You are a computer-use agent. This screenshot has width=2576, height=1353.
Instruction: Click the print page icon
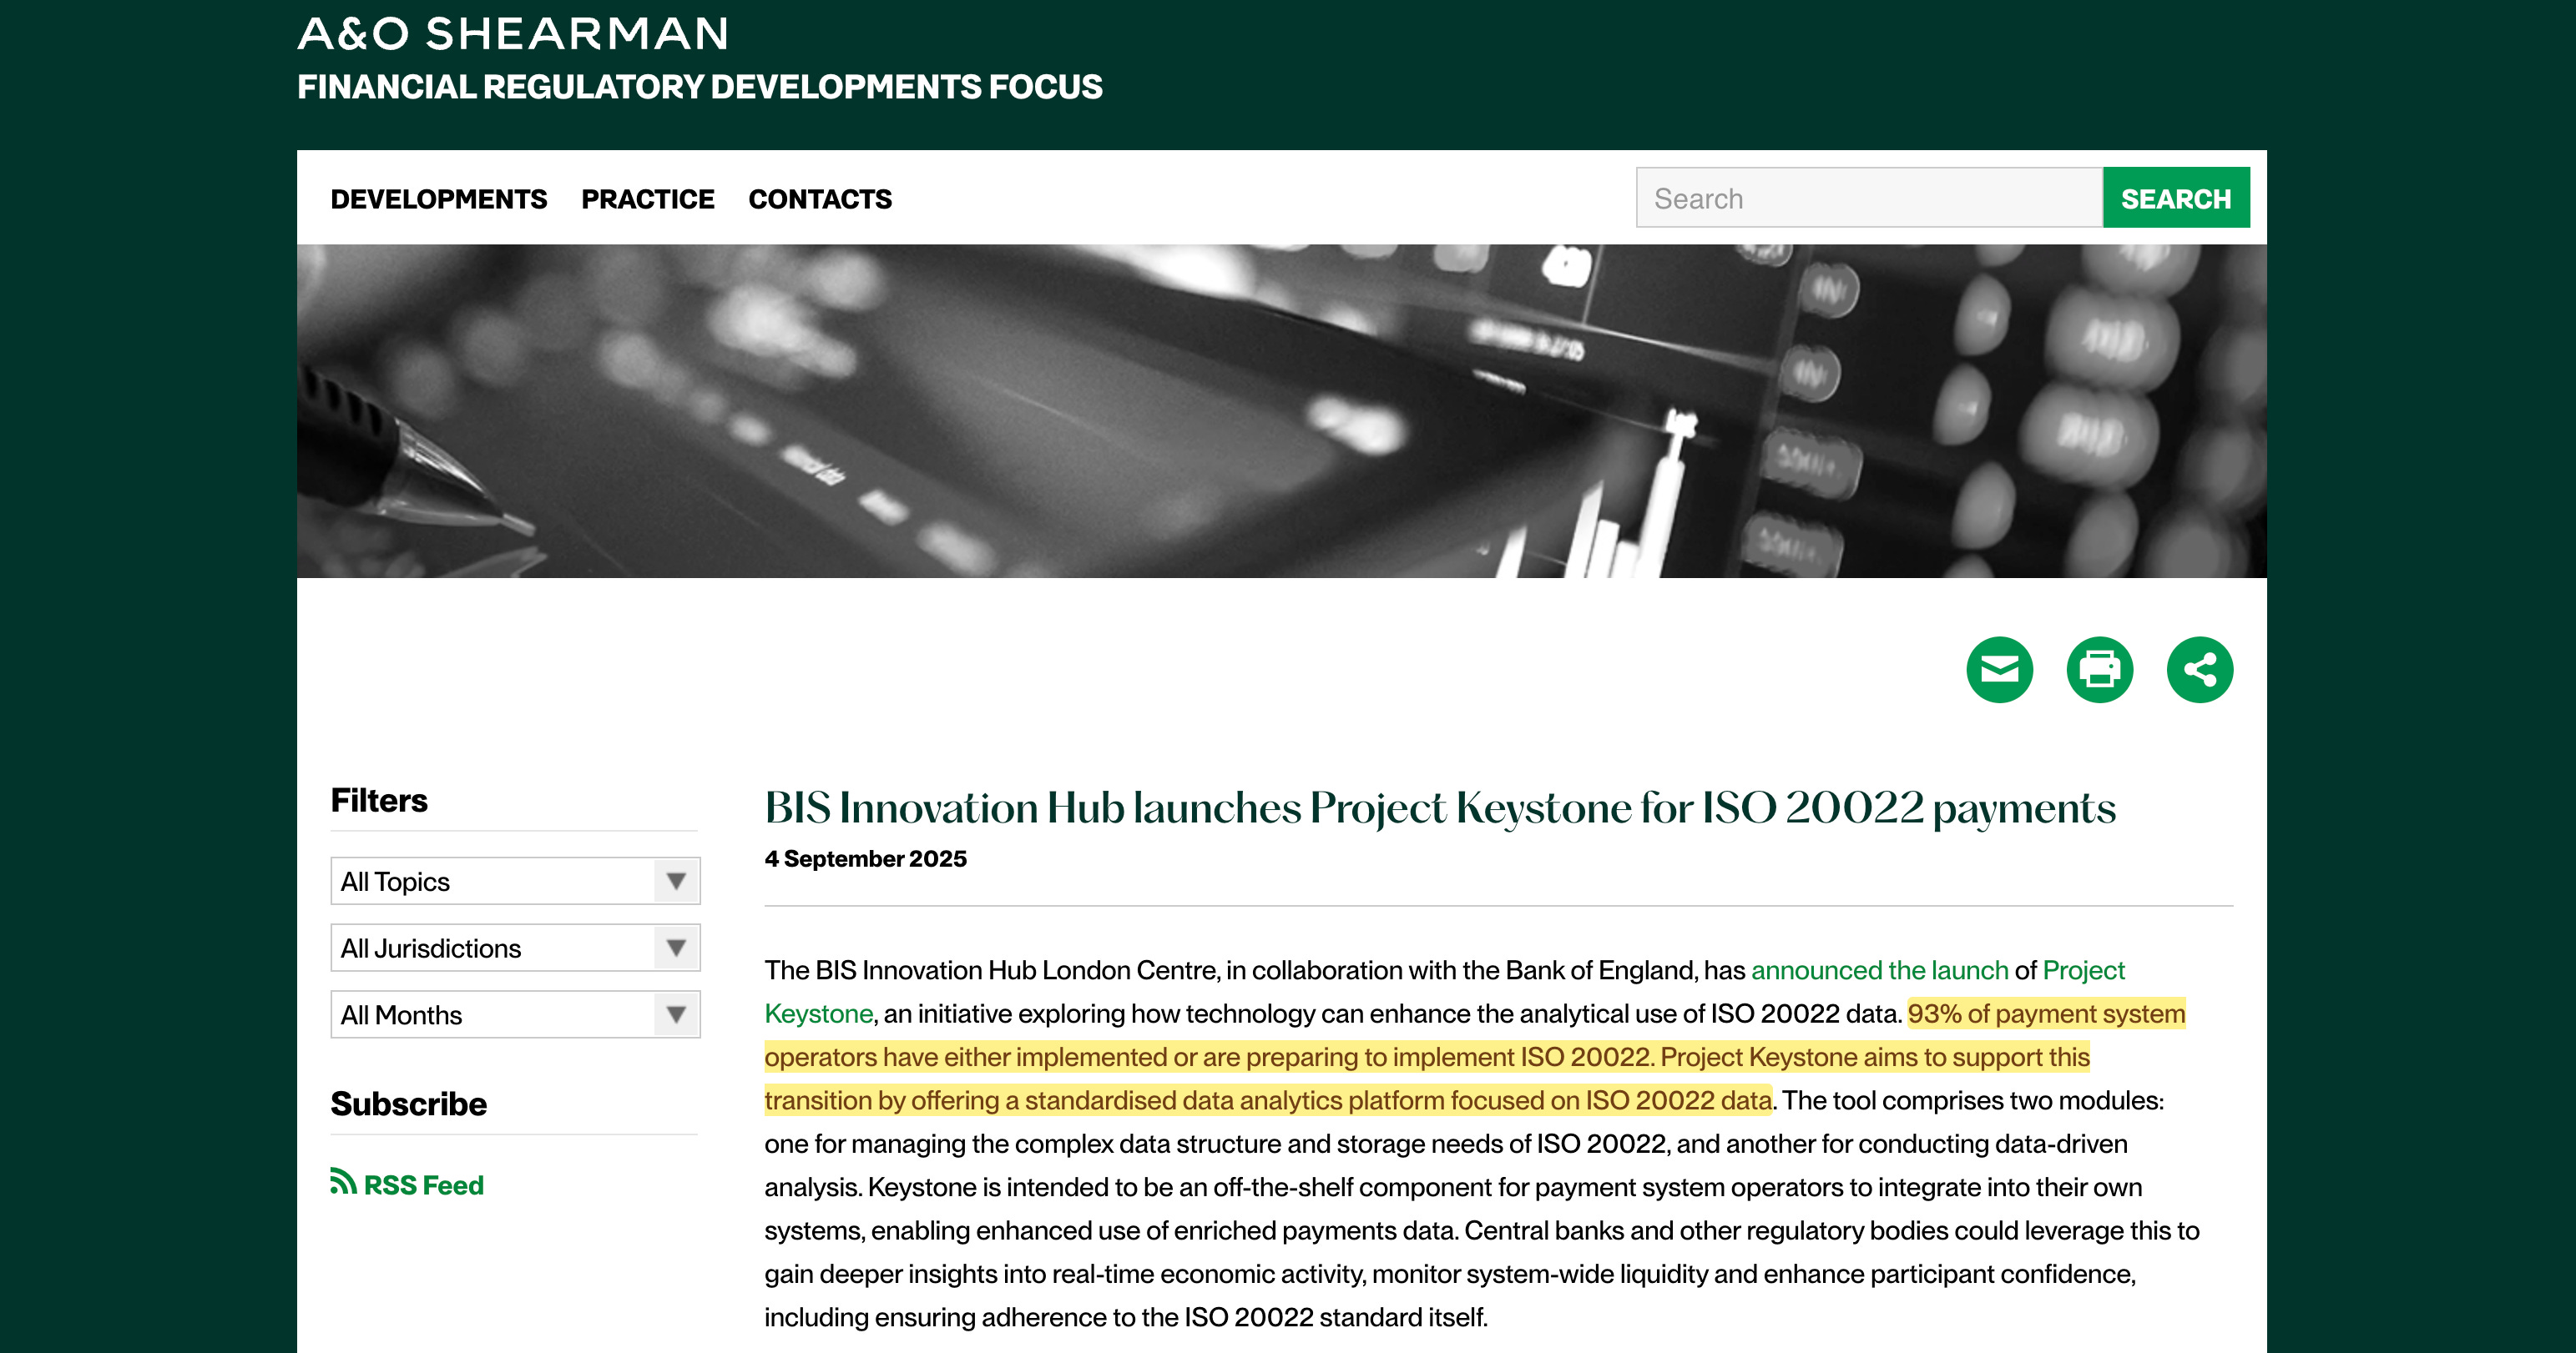[2099, 670]
